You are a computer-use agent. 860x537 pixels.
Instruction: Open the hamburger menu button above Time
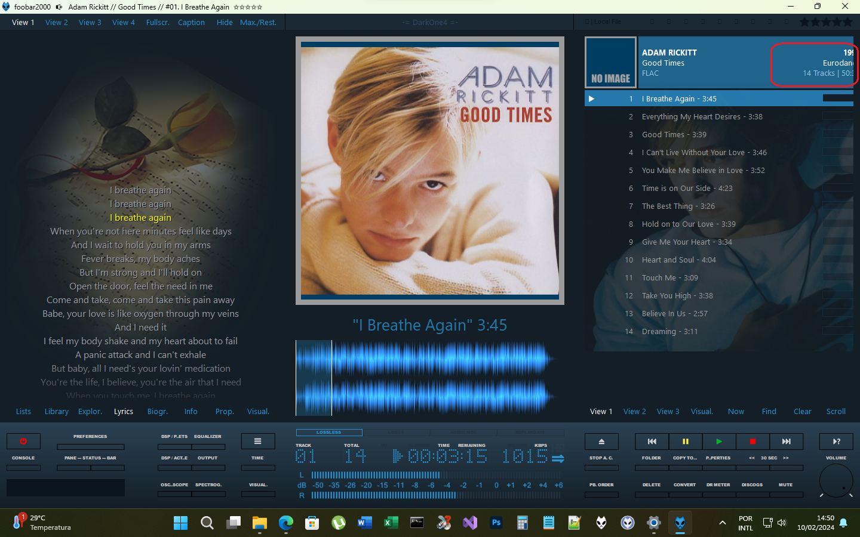257,442
